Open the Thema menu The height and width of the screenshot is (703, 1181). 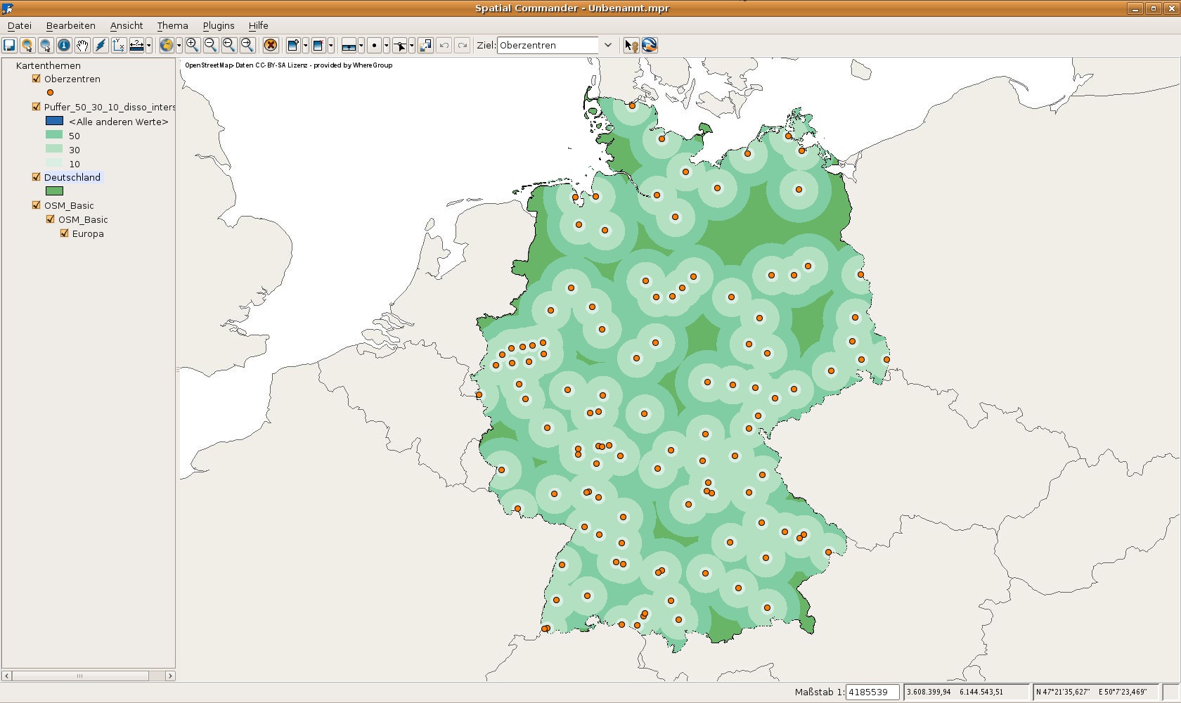point(172,26)
